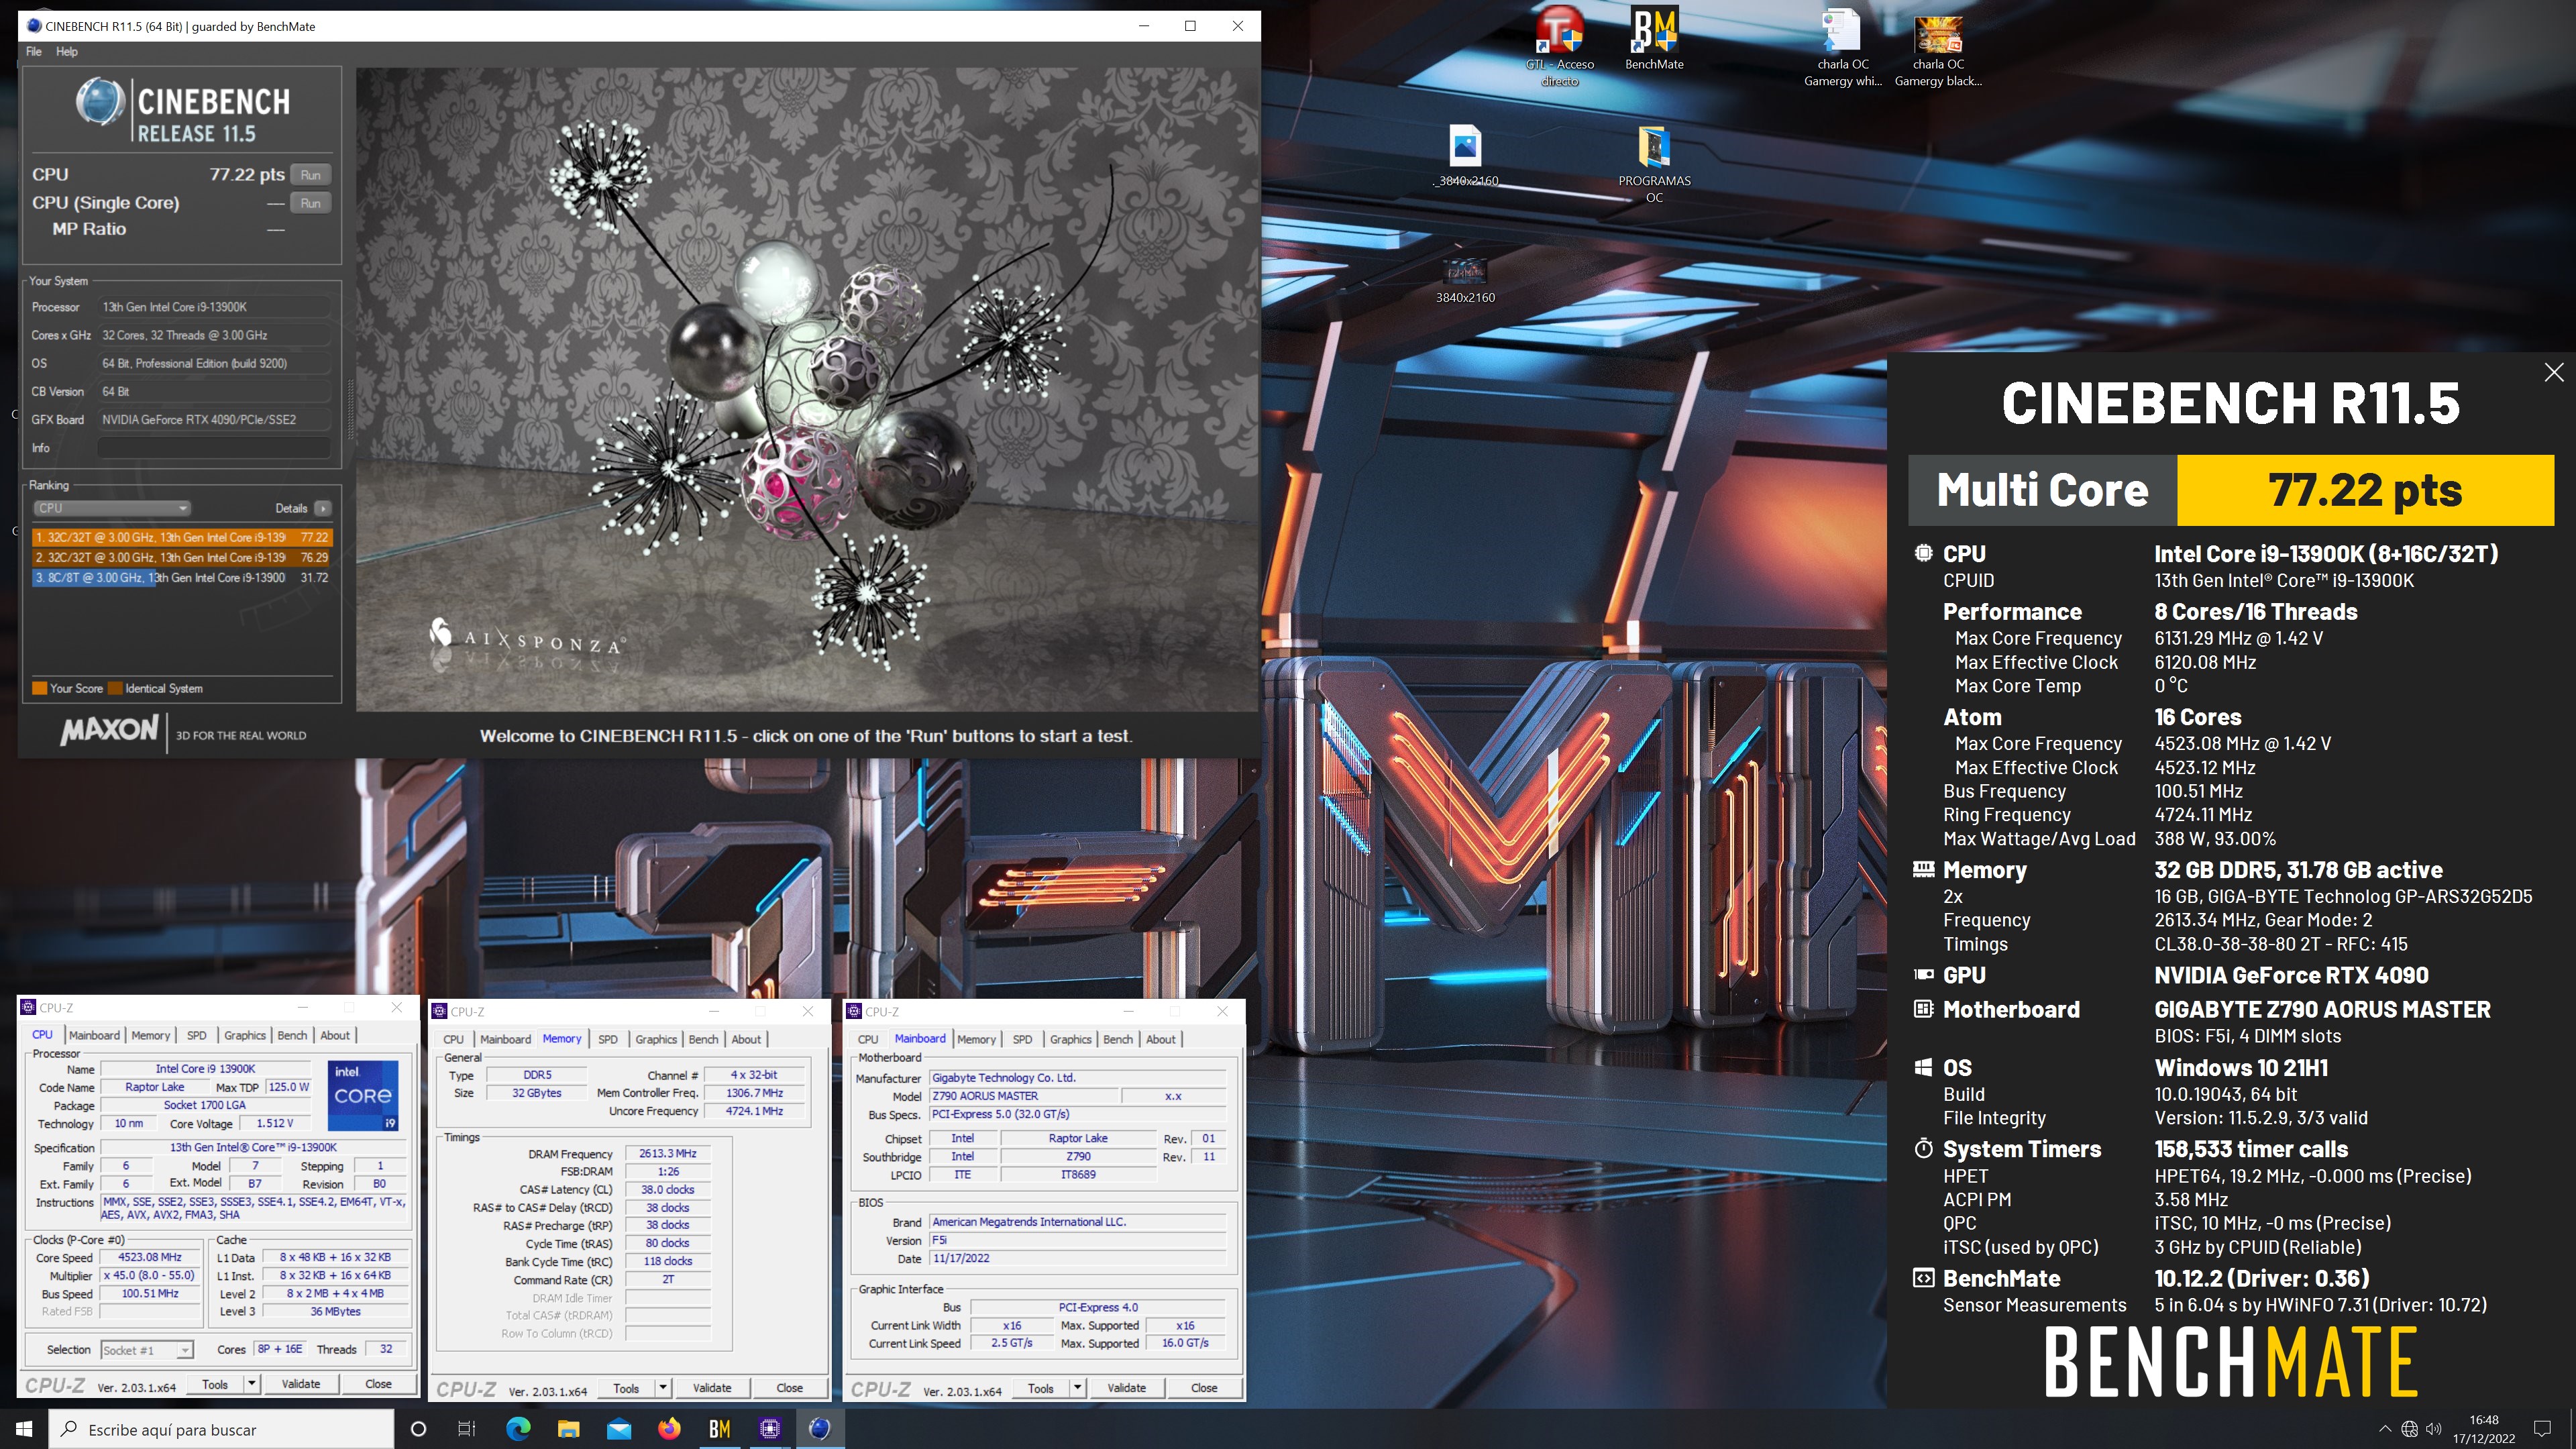Image resolution: width=2576 pixels, height=1449 pixels.
Task: Click the Intel Core i9 logo in CPU-Z
Action: (363, 1095)
